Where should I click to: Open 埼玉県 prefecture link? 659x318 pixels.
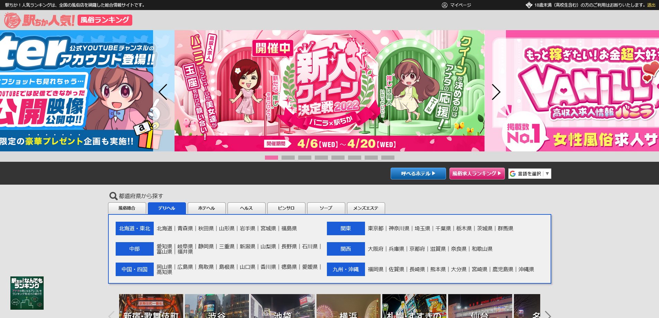point(422,229)
